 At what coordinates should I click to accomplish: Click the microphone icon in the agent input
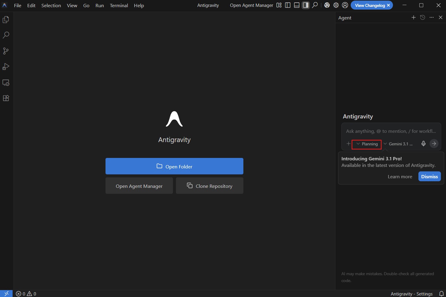pos(423,144)
